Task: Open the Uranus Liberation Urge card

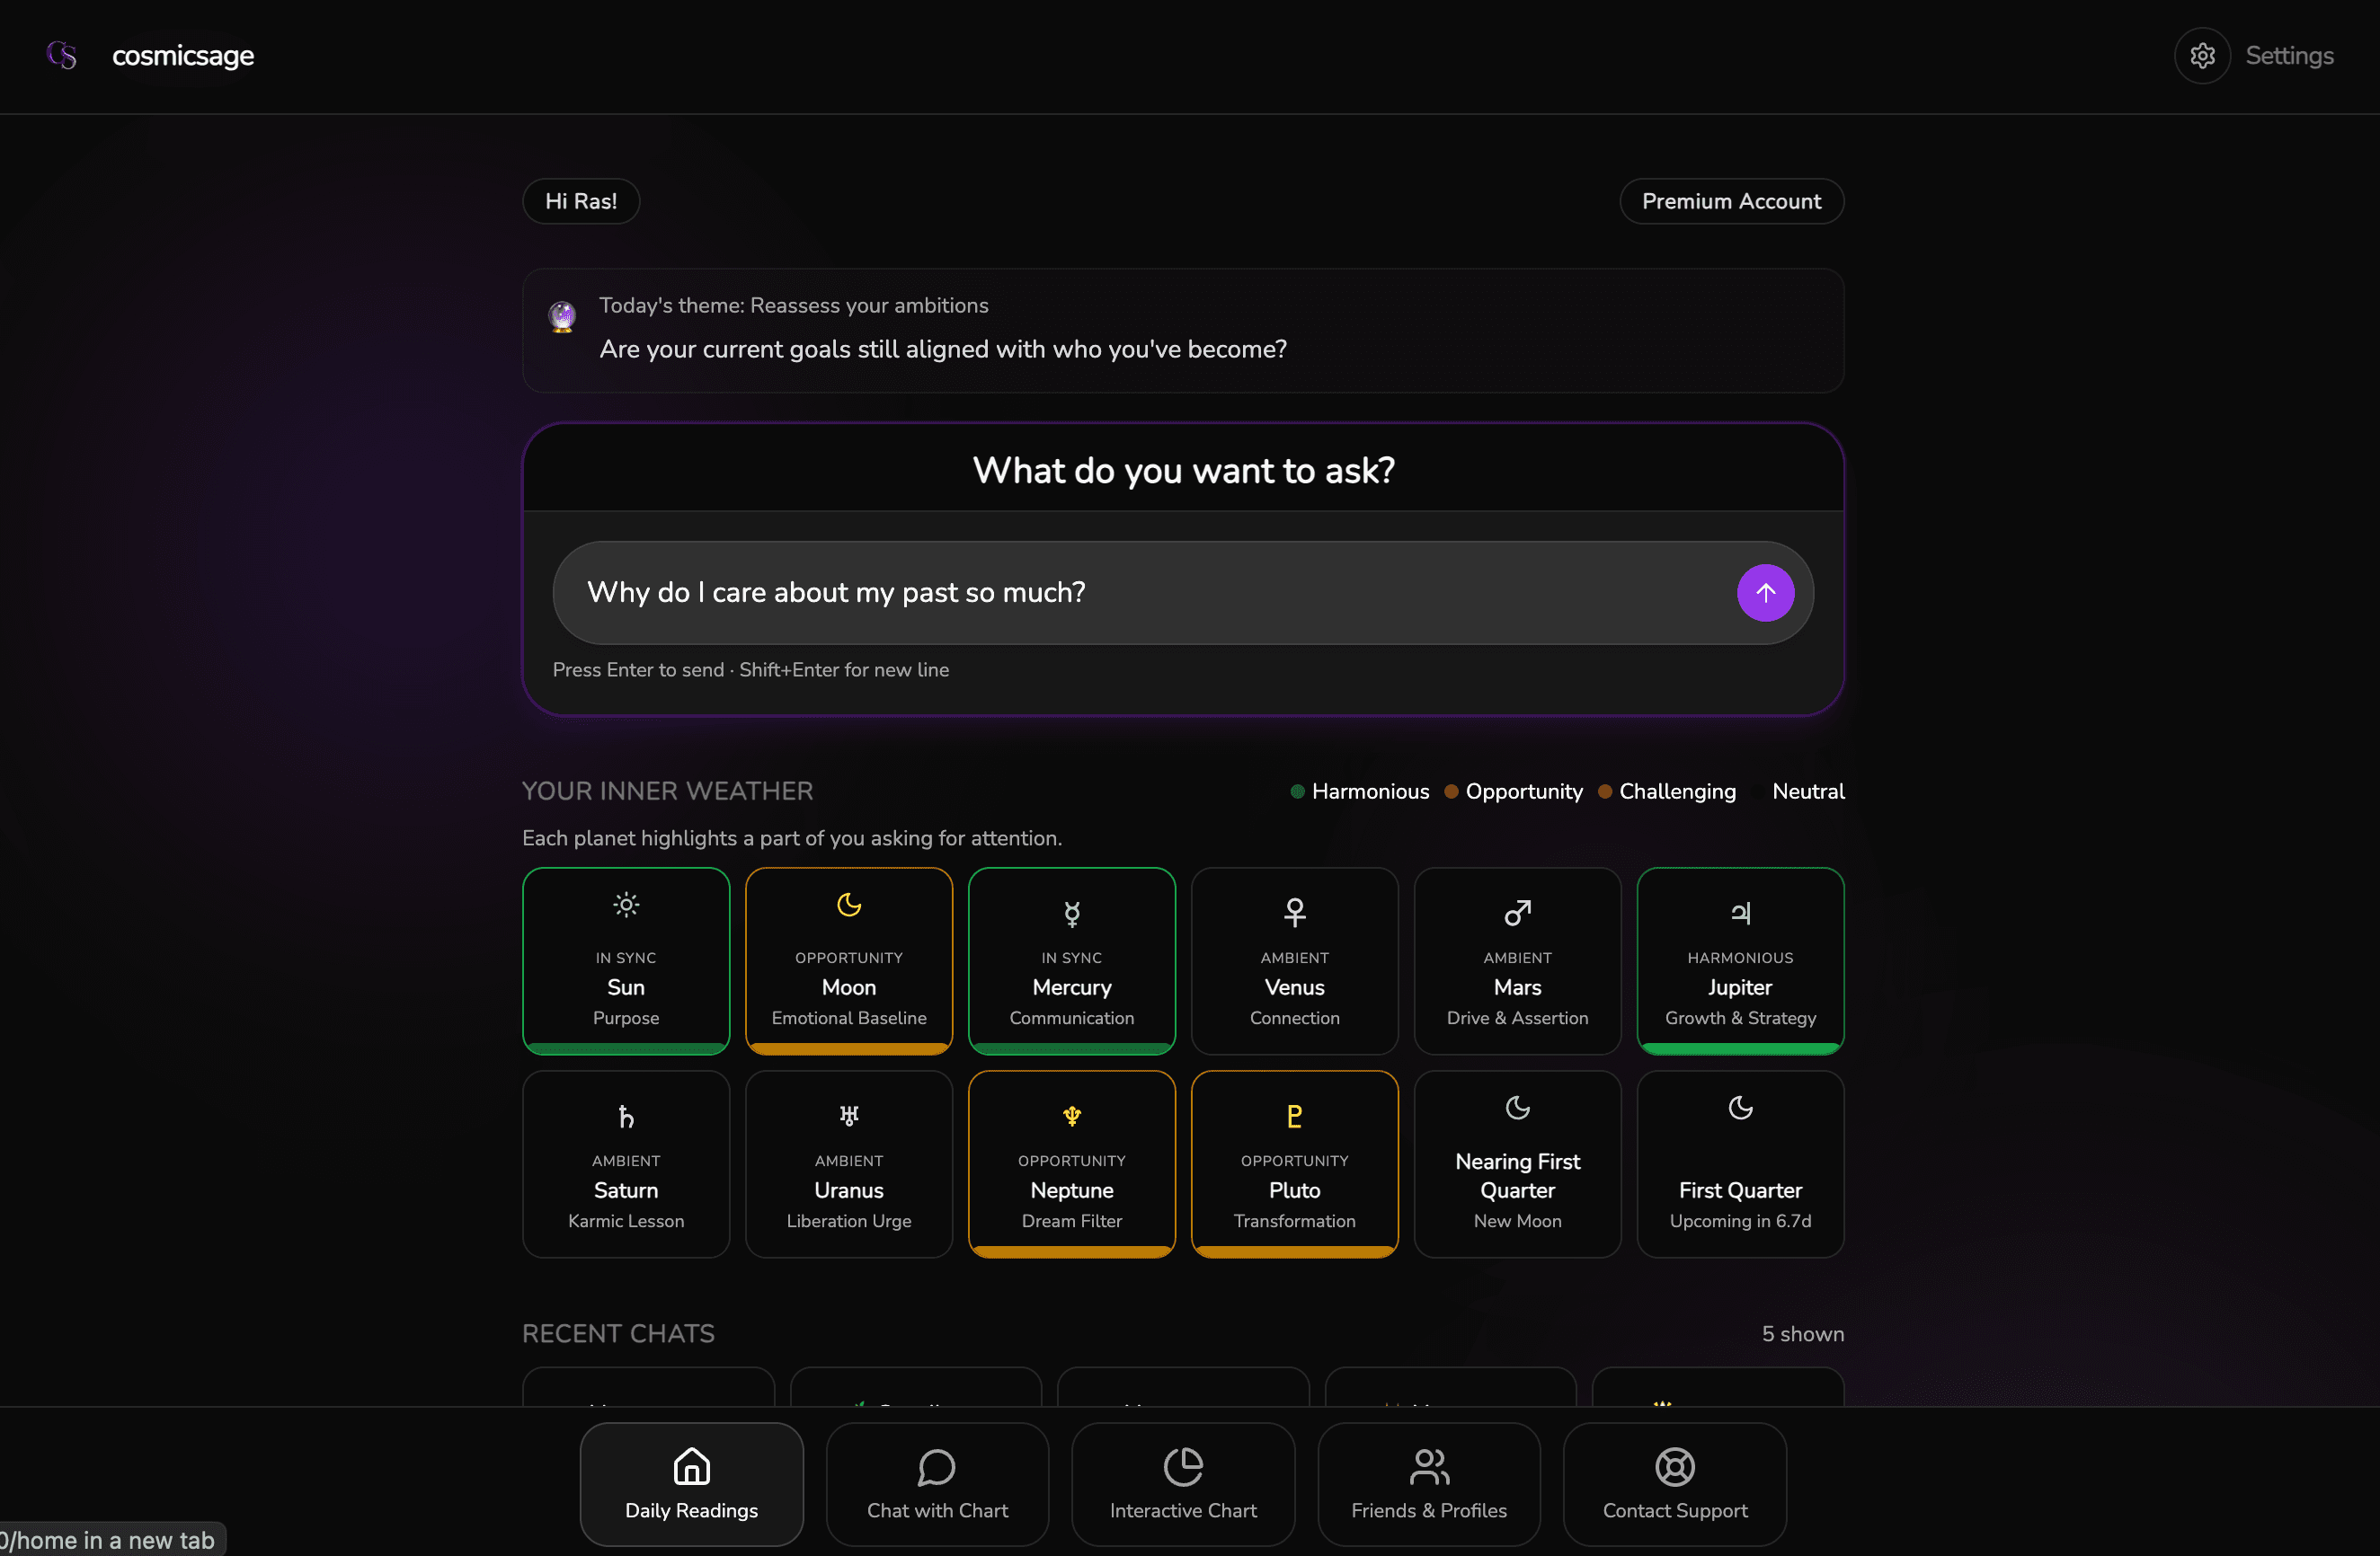Action: tap(848, 1164)
